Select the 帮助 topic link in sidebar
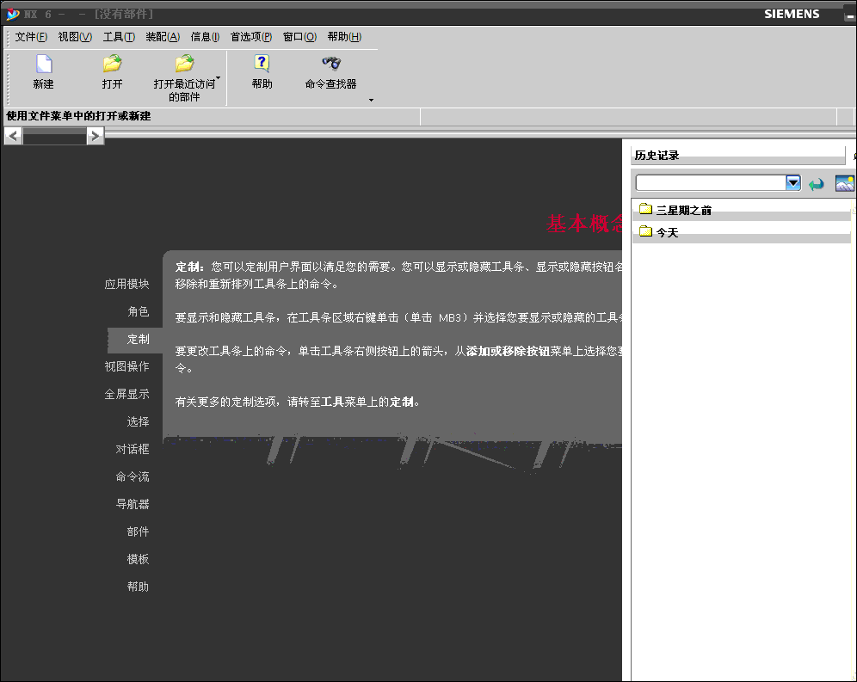The image size is (857, 682). coord(139,587)
